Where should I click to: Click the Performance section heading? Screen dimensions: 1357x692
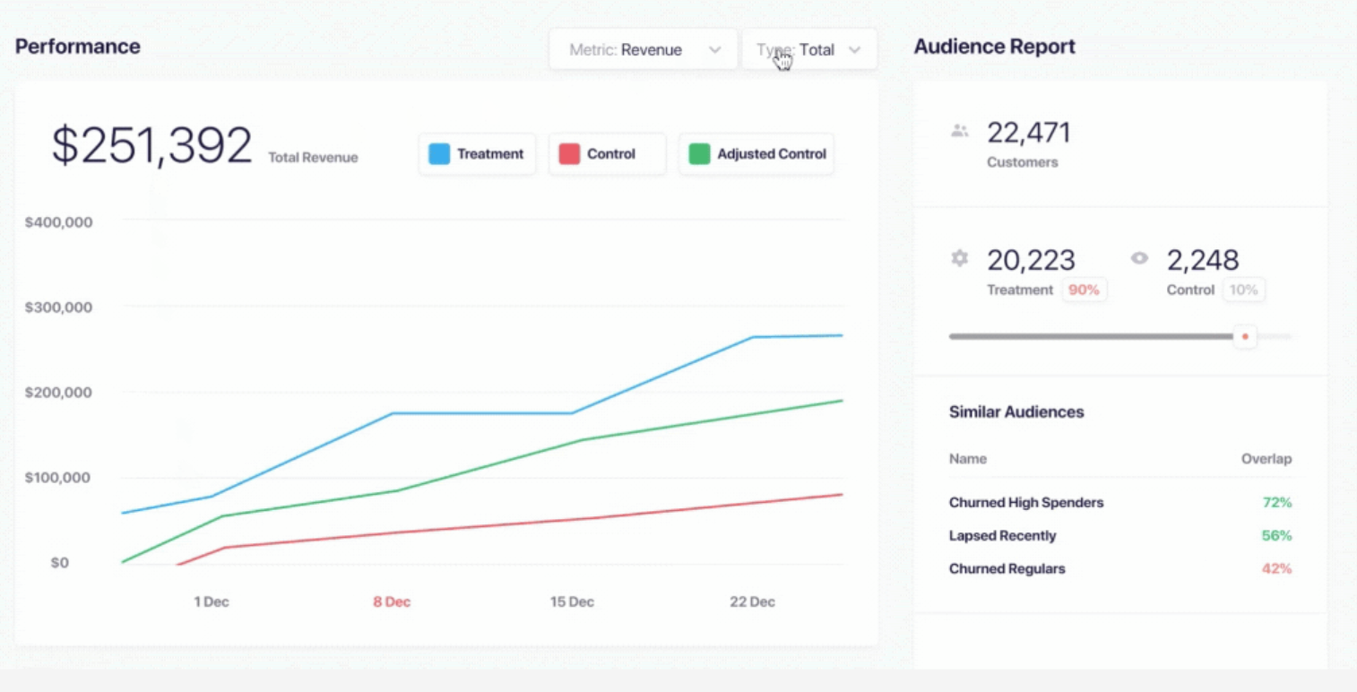click(78, 47)
